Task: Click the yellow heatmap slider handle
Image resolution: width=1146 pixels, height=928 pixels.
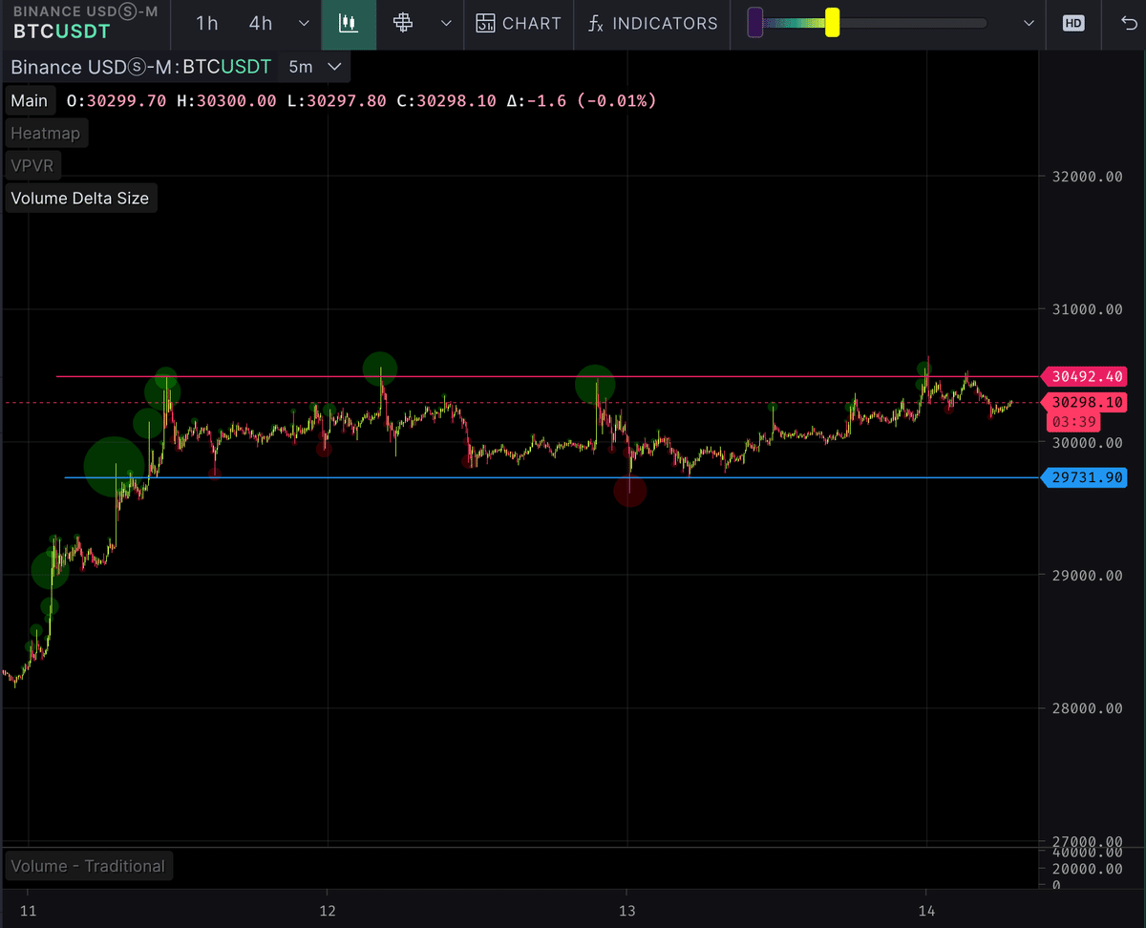Action: [x=832, y=23]
